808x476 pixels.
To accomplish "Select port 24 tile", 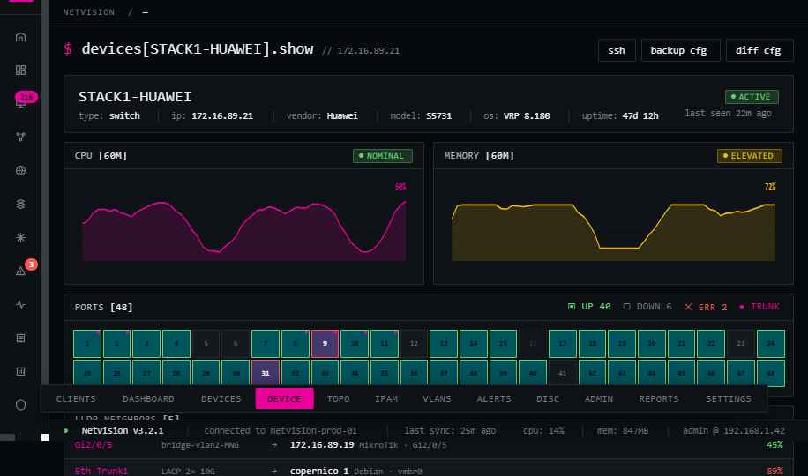I will [x=771, y=344].
